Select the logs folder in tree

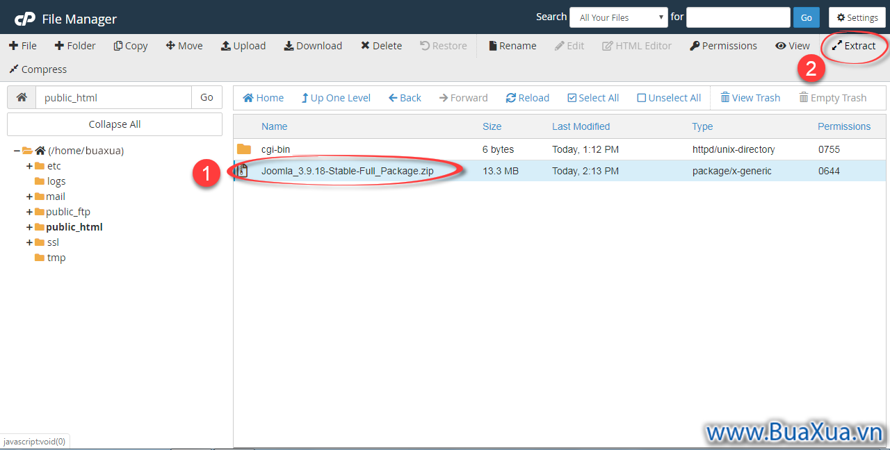point(56,181)
